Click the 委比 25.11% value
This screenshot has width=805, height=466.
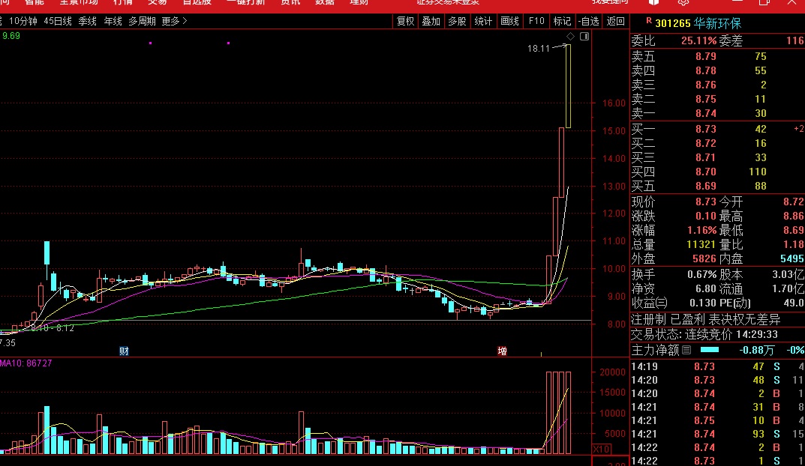[698, 41]
